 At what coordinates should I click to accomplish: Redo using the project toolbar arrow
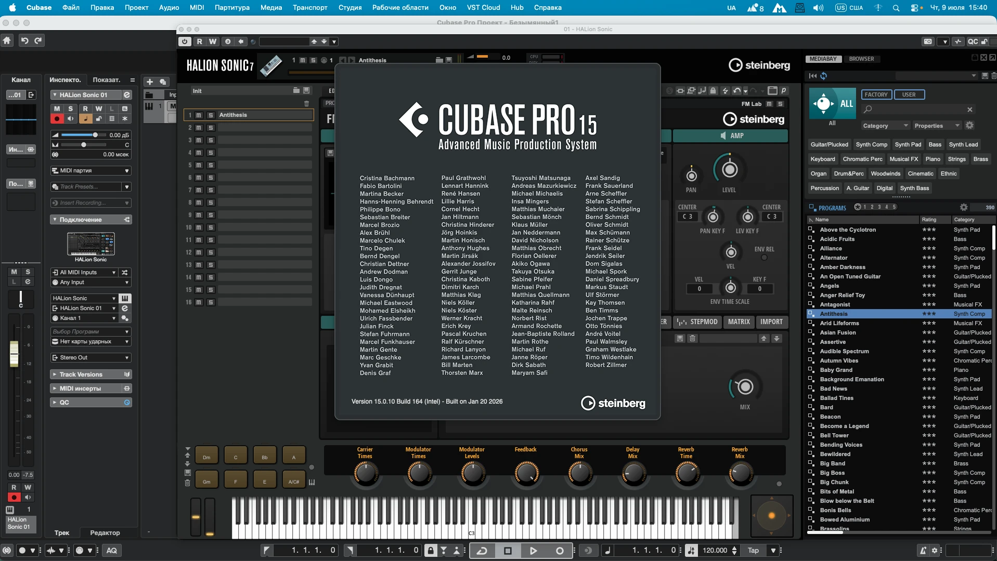click(x=38, y=41)
